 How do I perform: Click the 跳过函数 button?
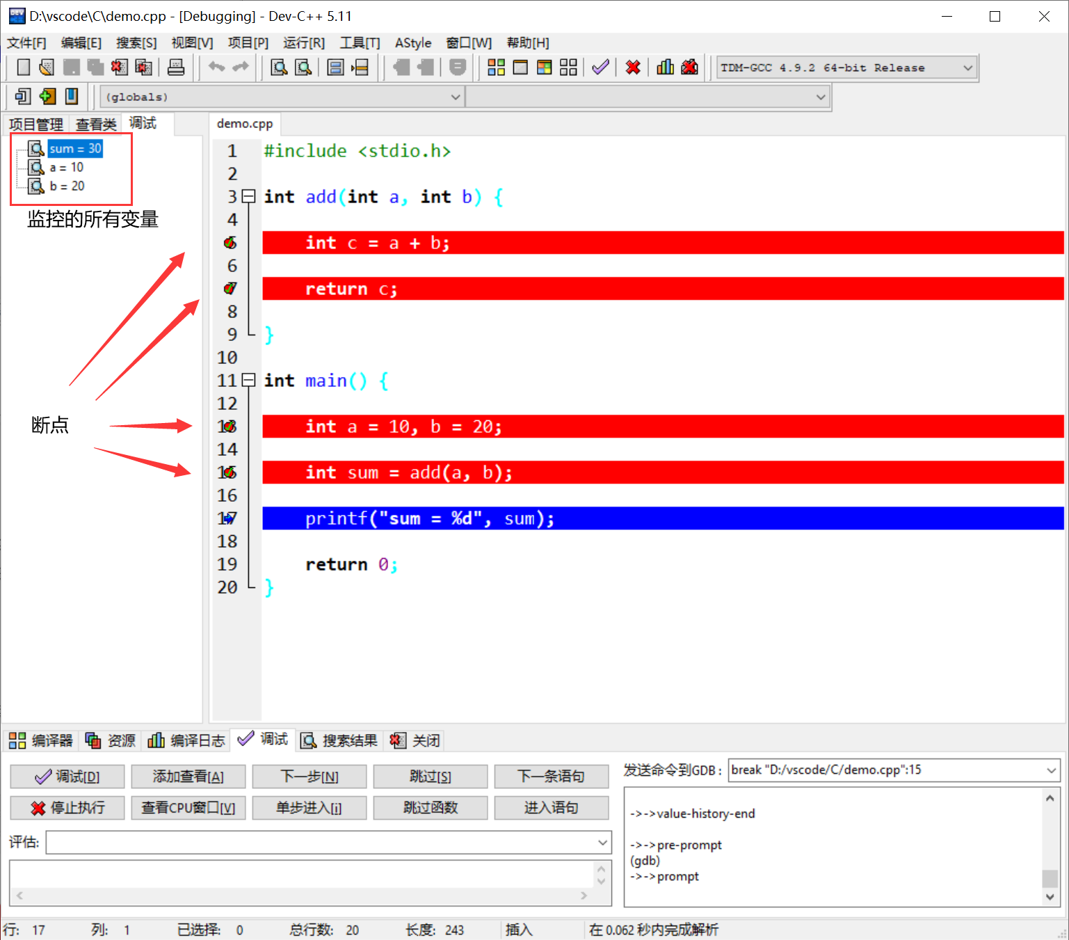pos(431,808)
